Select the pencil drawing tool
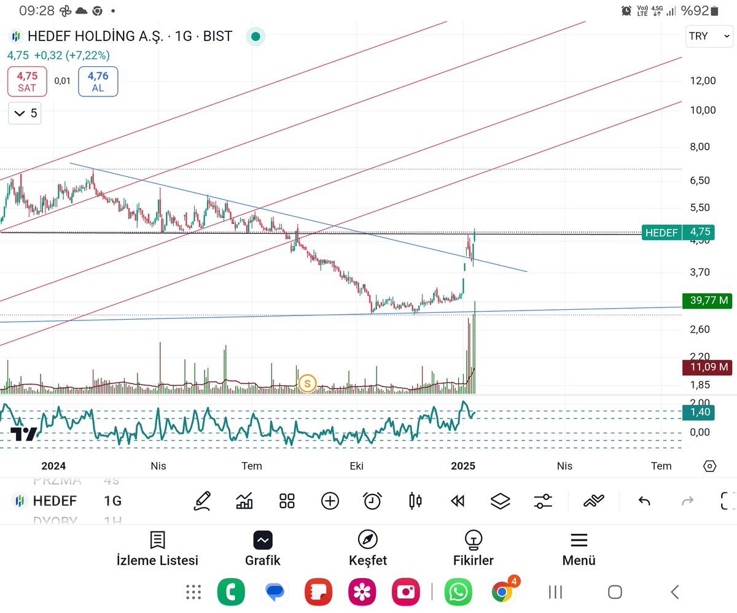The height and width of the screenshot is (613, 737). click(201, 501)
